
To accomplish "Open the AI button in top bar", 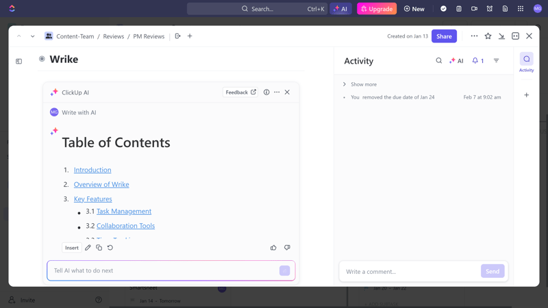I will coord(340,9).
